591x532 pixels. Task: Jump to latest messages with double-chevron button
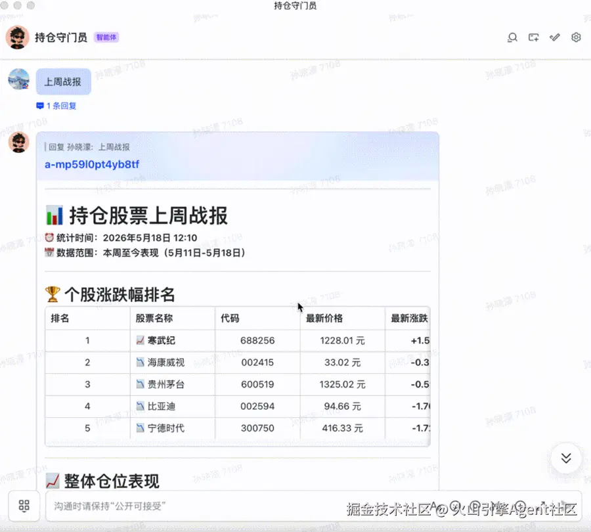click(x=566, y=458)
